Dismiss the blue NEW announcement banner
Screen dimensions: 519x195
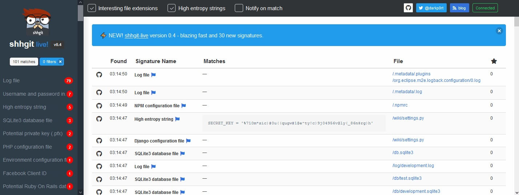point(499,31)
